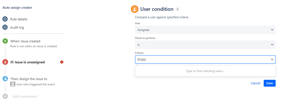Click the Rule details info icon
Screen dimensions: 308x112
[5, 19]
